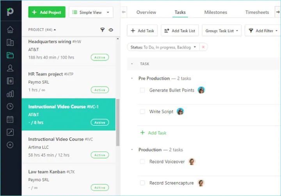Check the Generate Bullet Points task checkbox
281x196 pixels.
pos(142,90)
